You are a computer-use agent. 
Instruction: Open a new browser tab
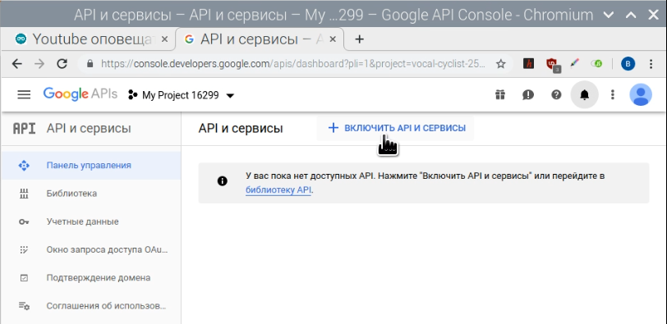coord(360,39)
